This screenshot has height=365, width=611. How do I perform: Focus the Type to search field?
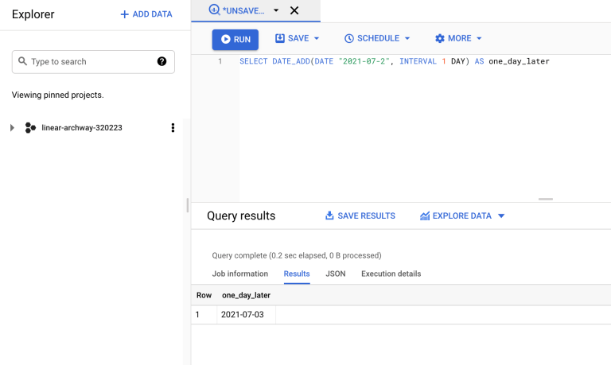click(88, 61)
